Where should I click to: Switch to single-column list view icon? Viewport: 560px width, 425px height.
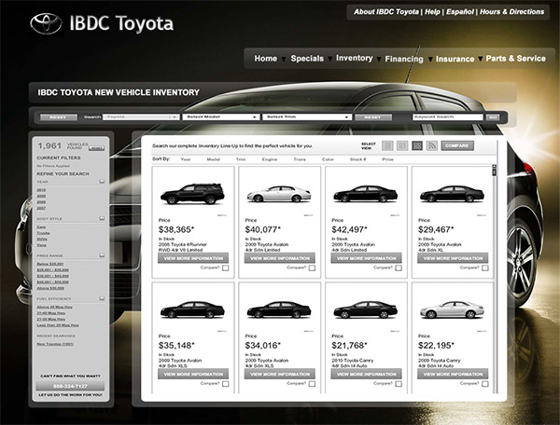click(387, 145)
